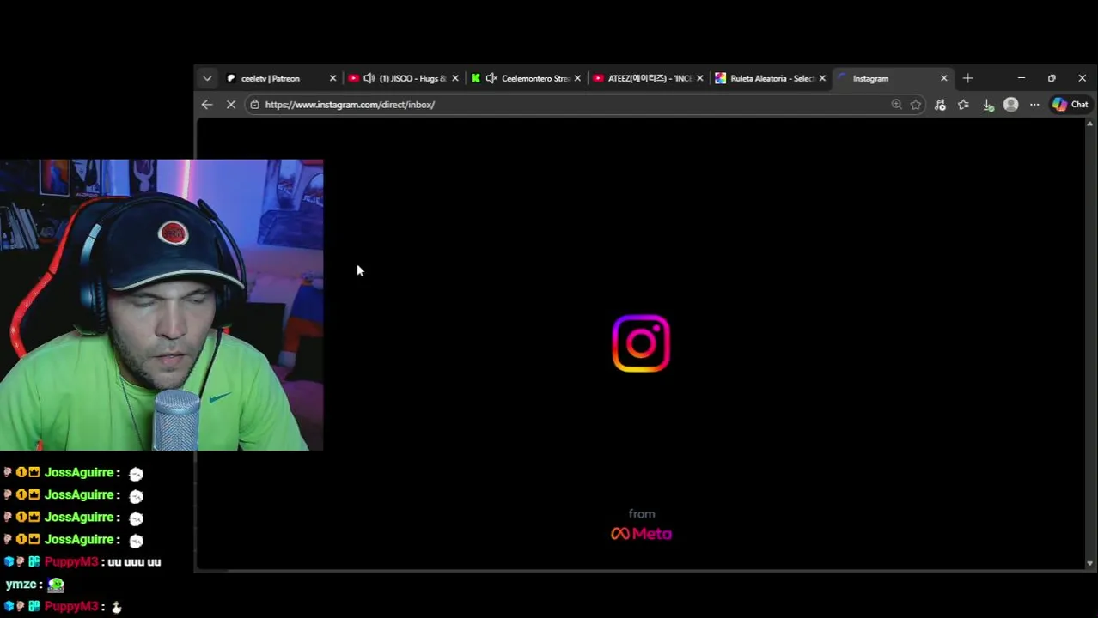Click the page scrollbar up arrow
This screenshot has height=618, width=1098.
pos(1090,124)
